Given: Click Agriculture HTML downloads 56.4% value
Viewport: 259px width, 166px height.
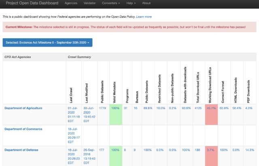Looking at the screenshot, I should point(237,108).
